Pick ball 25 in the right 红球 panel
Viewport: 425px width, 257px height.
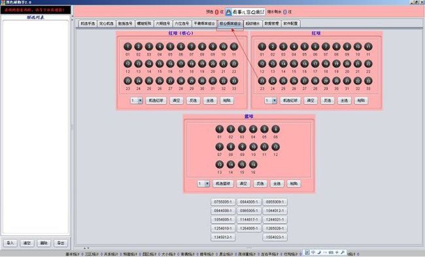coord(283,81)
